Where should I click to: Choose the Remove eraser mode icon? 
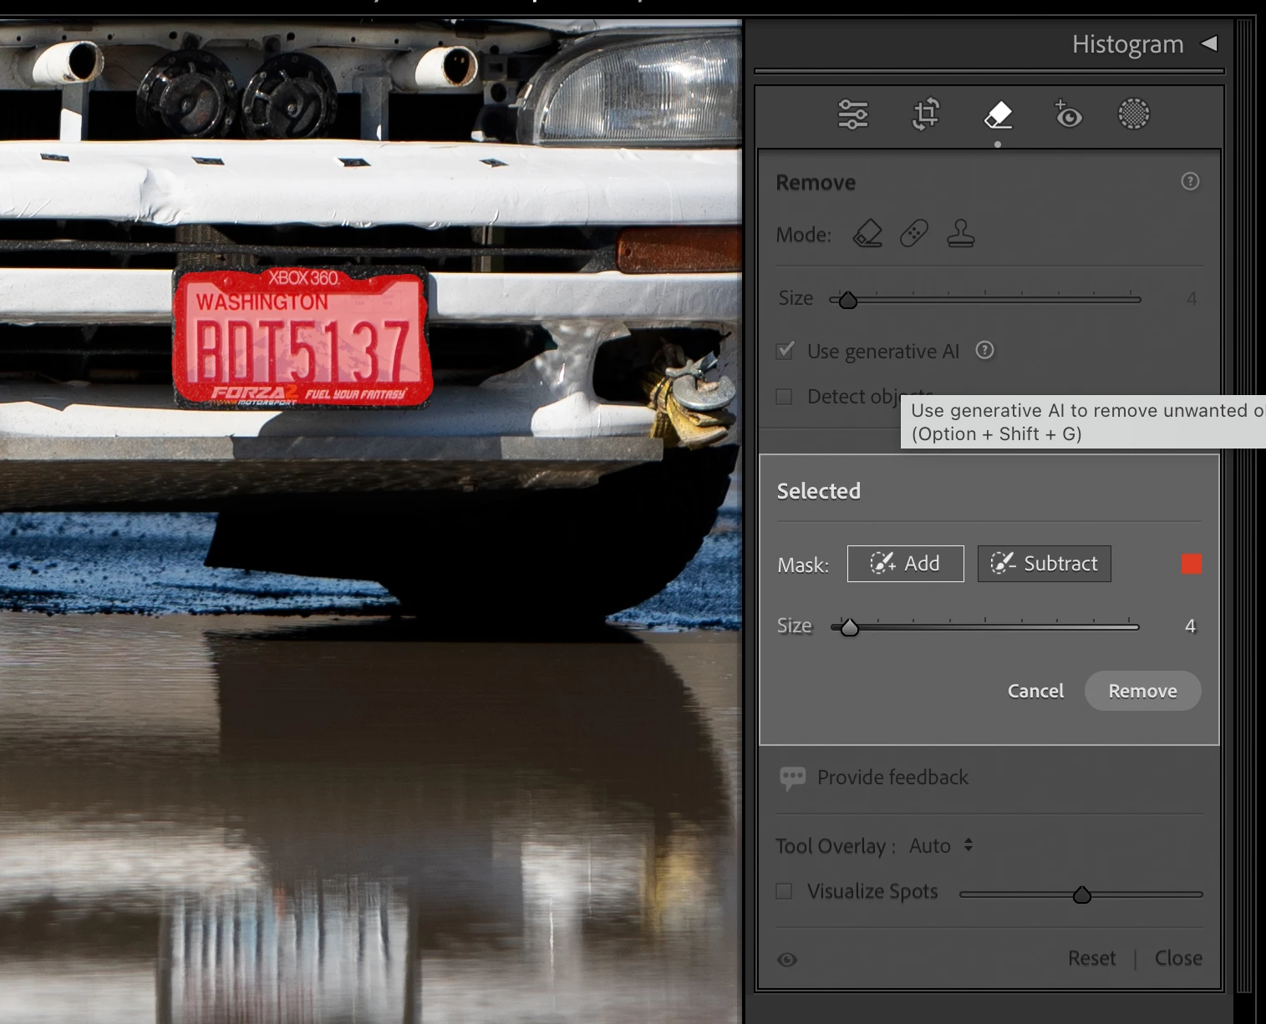pos(867,233)
